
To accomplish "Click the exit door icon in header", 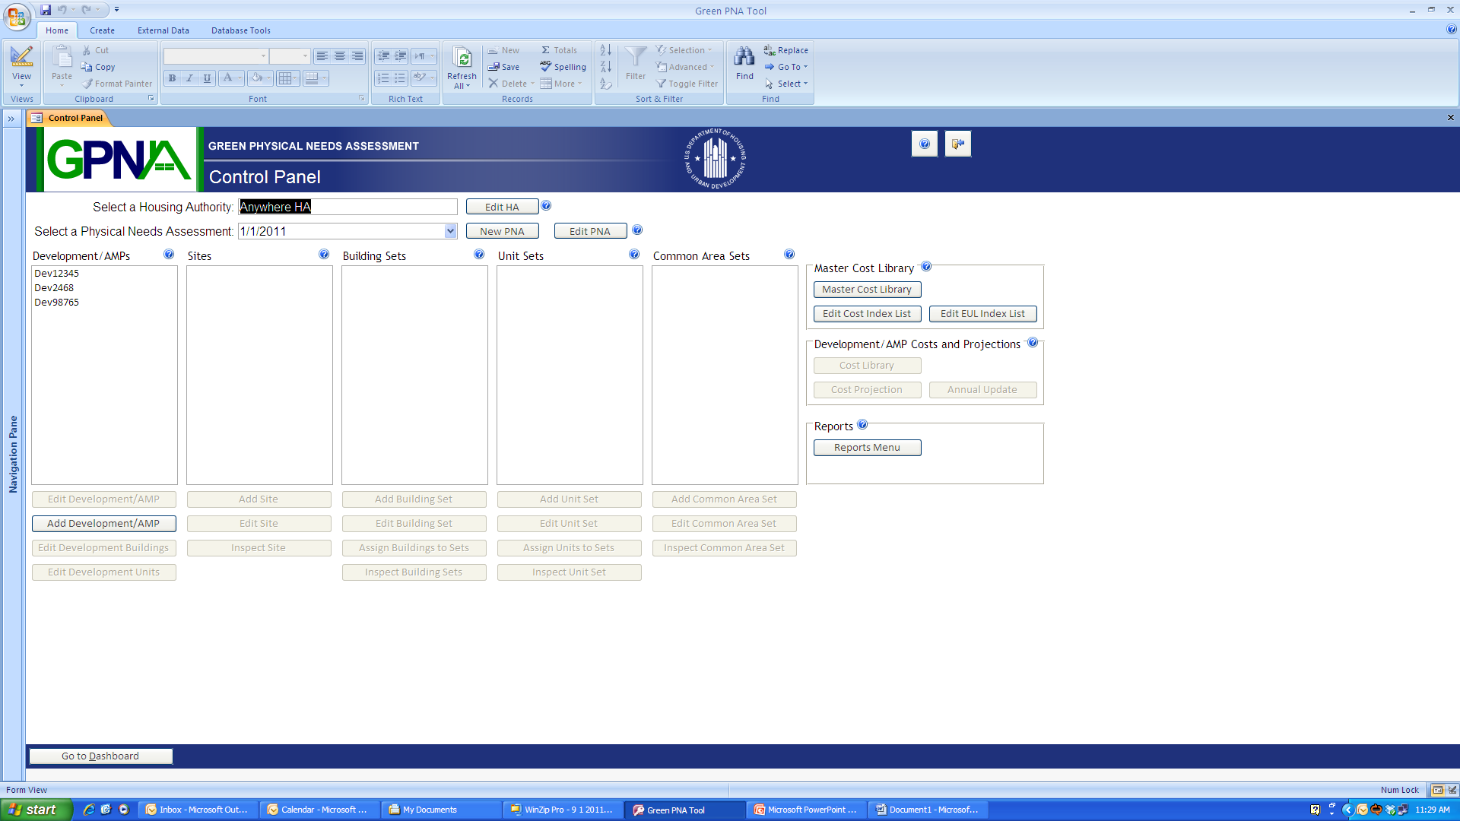I will [957, 144].
